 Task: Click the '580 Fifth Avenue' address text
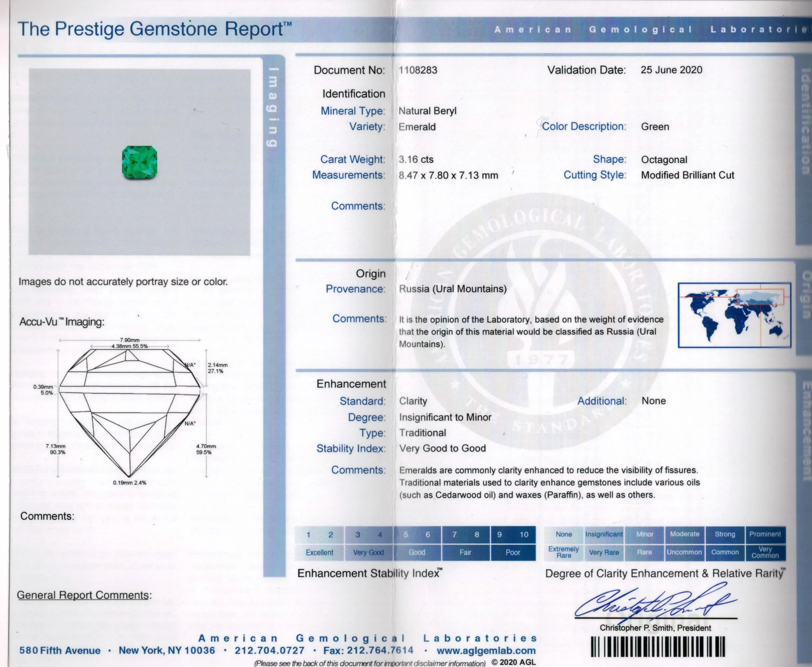[60, 651]
